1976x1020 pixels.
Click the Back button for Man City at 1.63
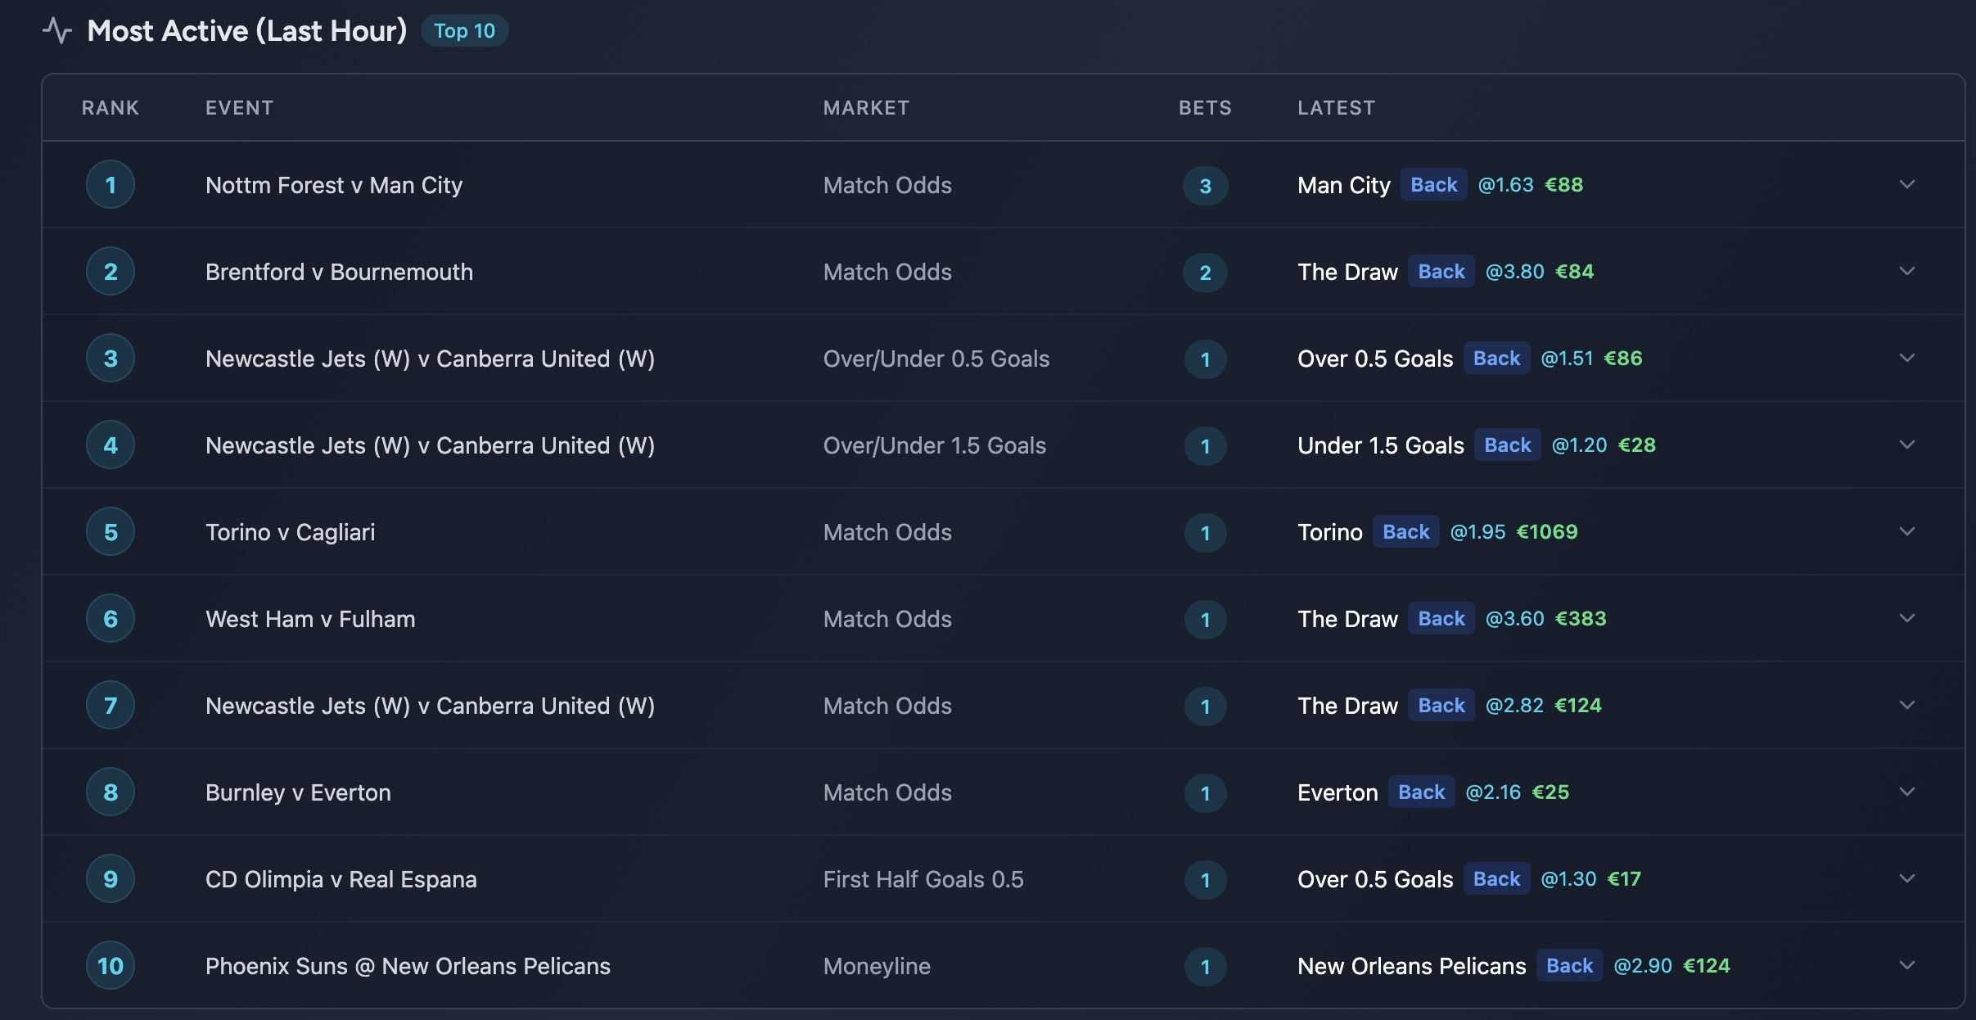pyautogui.click(x=1433, y=184)
